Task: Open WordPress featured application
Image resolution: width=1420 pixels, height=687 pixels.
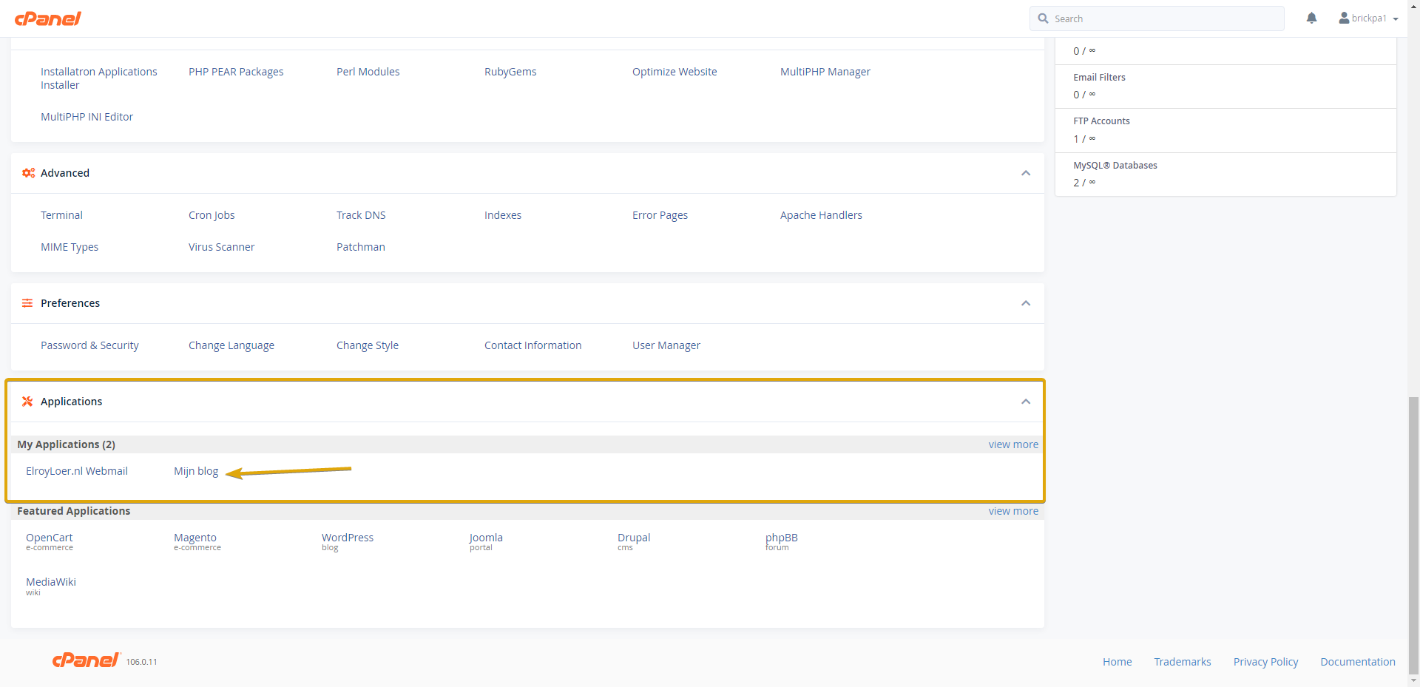Action: [348, 538]
